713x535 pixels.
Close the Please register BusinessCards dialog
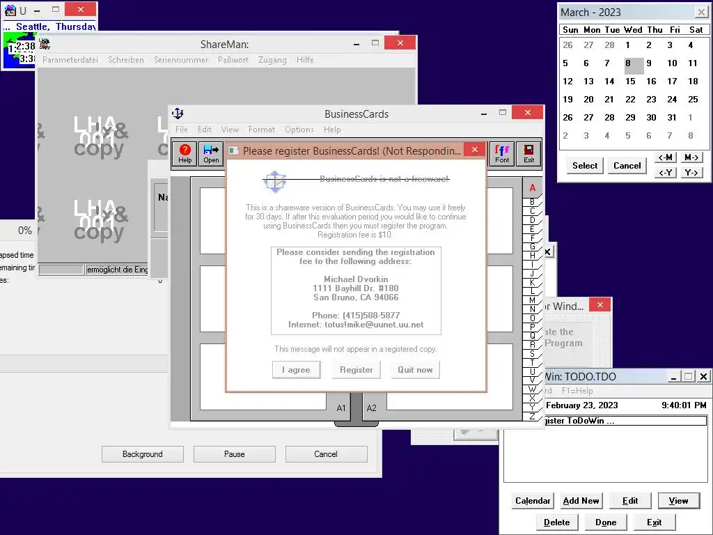click(x=475, y=149)
